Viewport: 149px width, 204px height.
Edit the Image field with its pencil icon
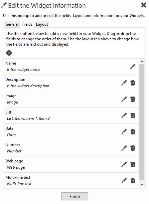[x=124, y=99]
